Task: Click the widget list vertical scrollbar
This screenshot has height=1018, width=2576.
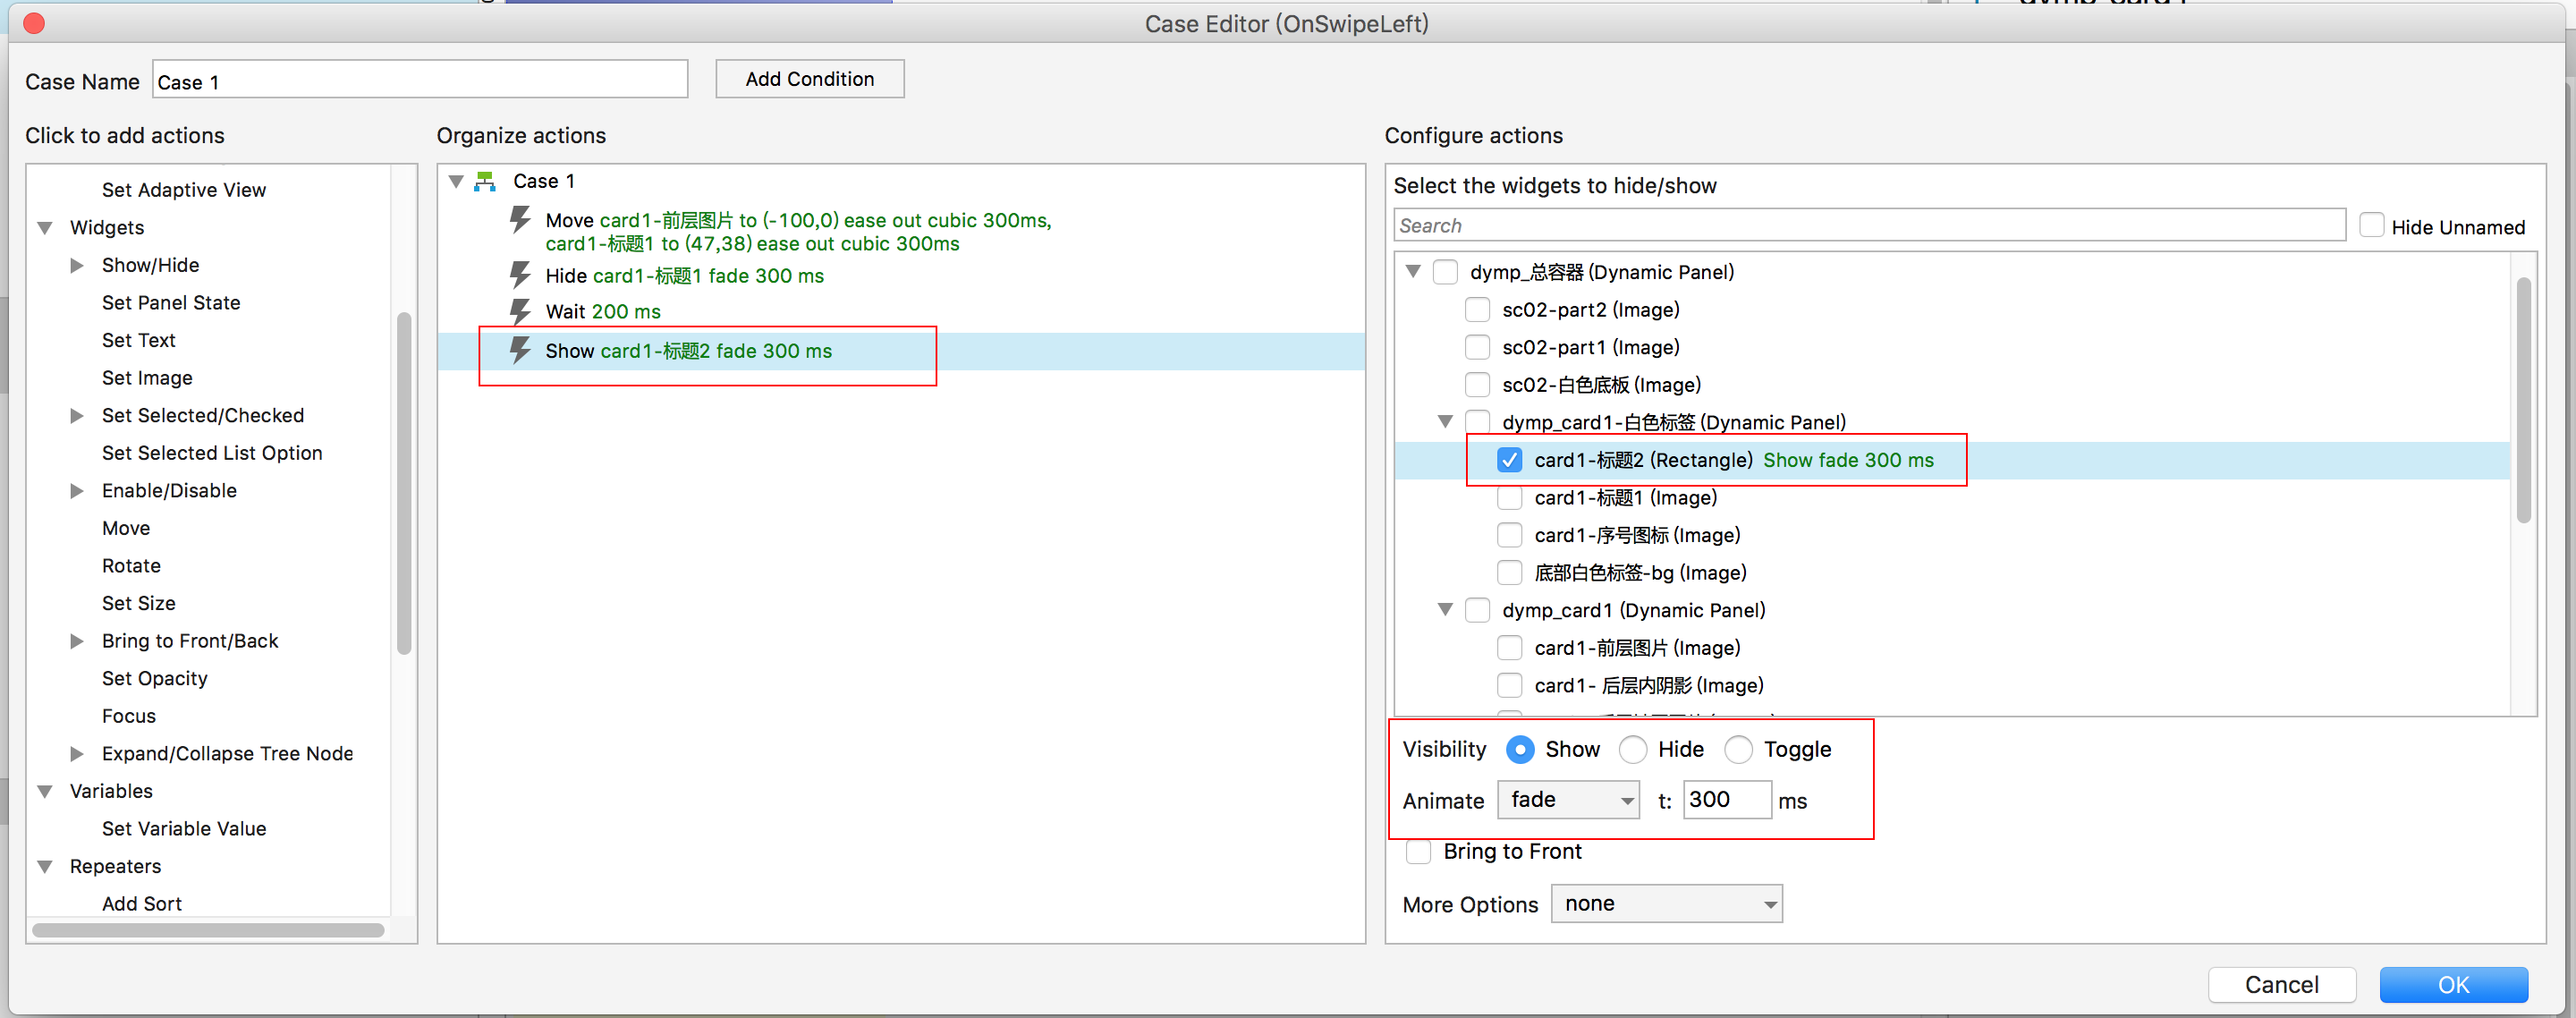Action: [x=2523, y=400]
